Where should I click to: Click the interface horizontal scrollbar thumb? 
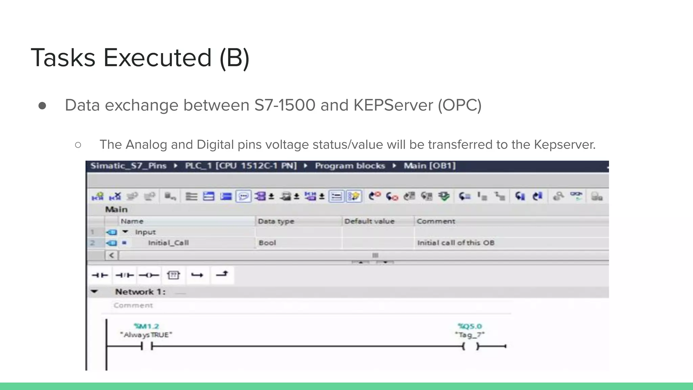375,255
